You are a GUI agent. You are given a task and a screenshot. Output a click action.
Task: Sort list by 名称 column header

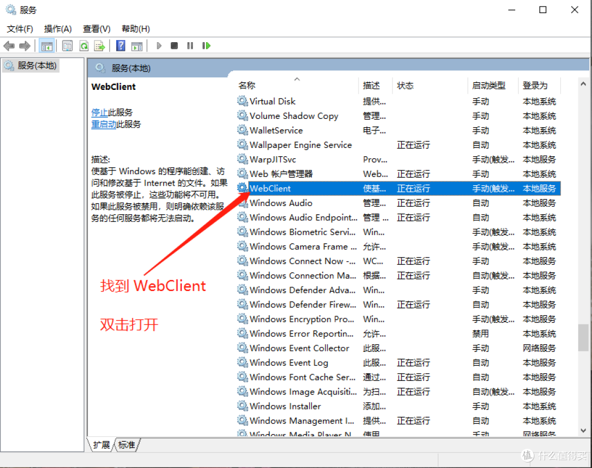247,85
